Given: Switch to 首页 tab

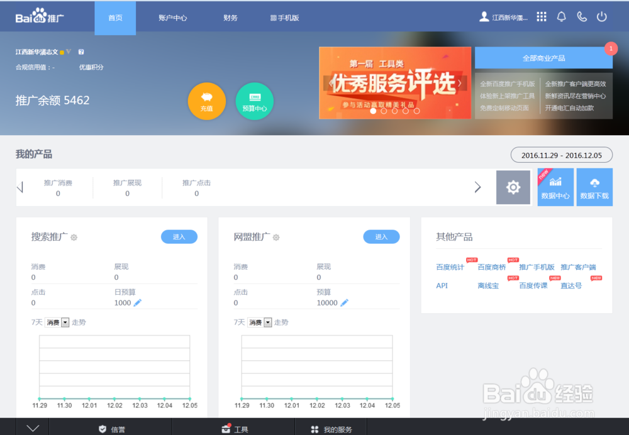Looking at the screenshot, I should pyautogui.click(x=115, y=18).
